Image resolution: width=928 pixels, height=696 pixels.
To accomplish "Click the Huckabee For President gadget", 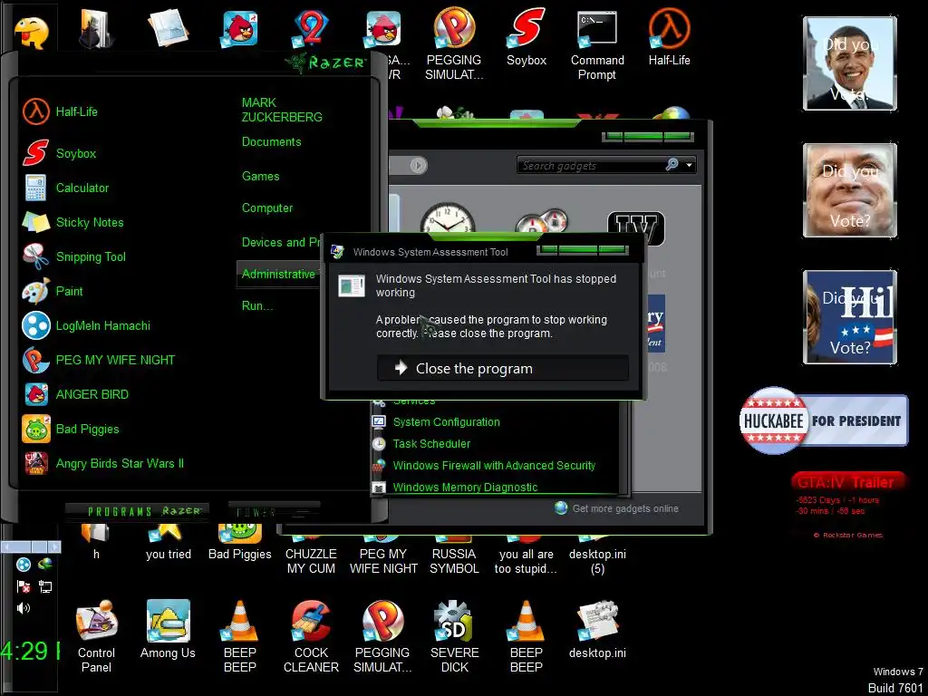I will tap(823, 420).
